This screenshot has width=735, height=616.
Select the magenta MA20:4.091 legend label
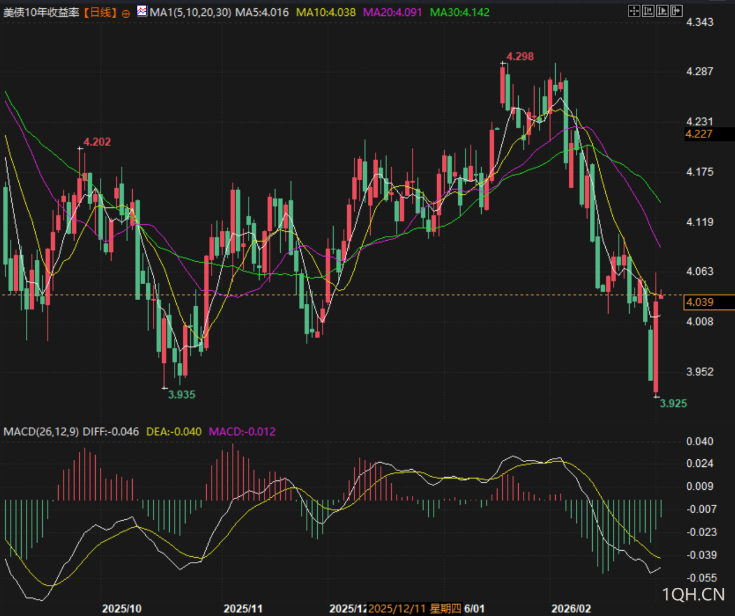(x=392, y=12)
